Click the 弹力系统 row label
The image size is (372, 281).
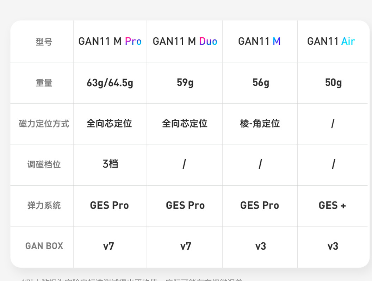coord(44,205)
